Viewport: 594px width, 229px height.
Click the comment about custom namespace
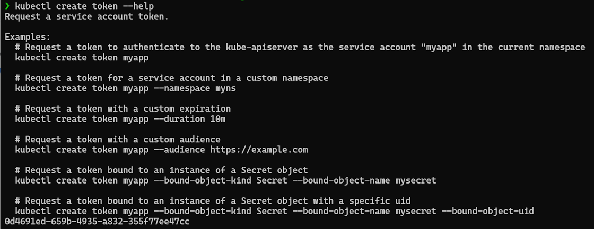click(x=172, y=78)
